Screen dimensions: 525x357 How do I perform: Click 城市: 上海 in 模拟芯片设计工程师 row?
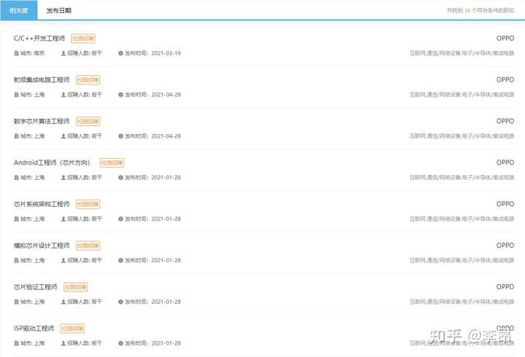click(x=32, y=260)
